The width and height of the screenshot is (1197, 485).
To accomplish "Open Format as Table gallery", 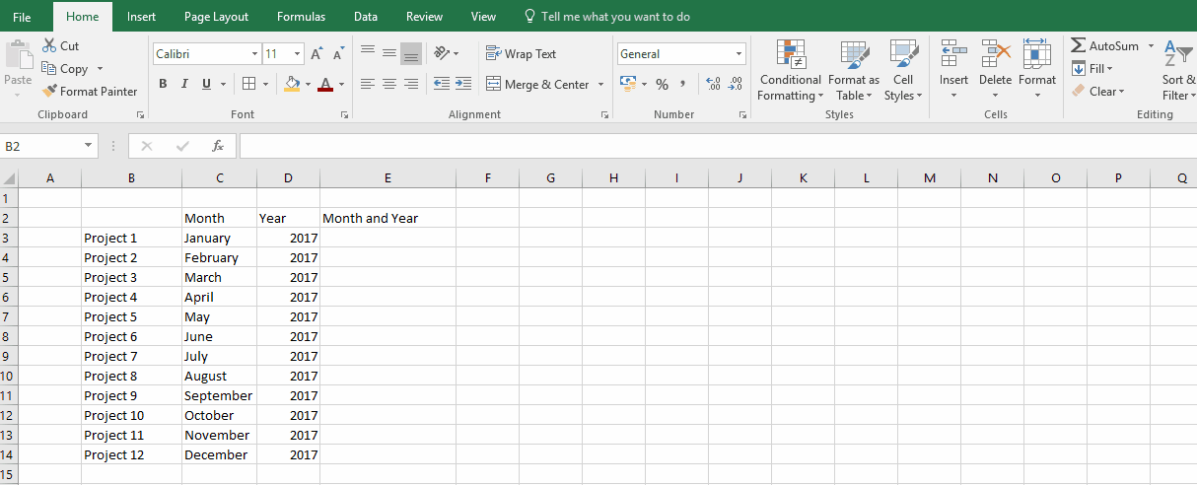I will pos(854,71).
